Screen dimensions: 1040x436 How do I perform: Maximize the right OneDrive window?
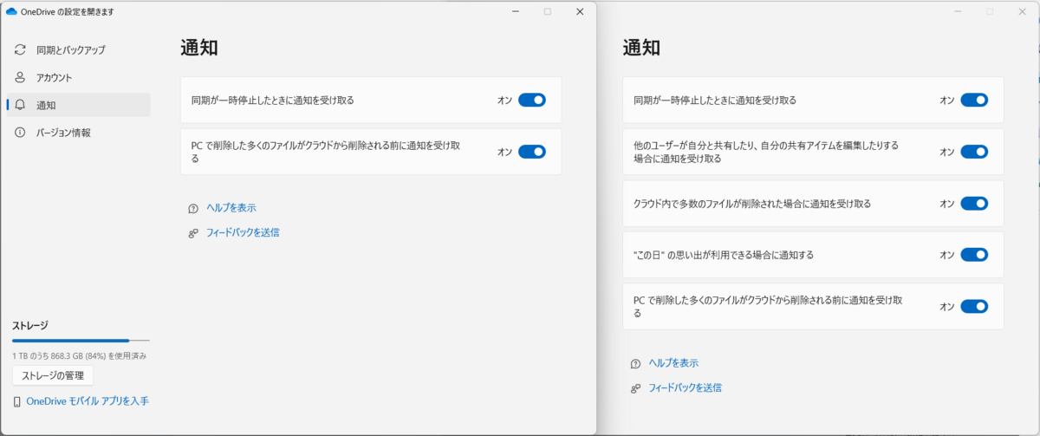pos(990,11)
